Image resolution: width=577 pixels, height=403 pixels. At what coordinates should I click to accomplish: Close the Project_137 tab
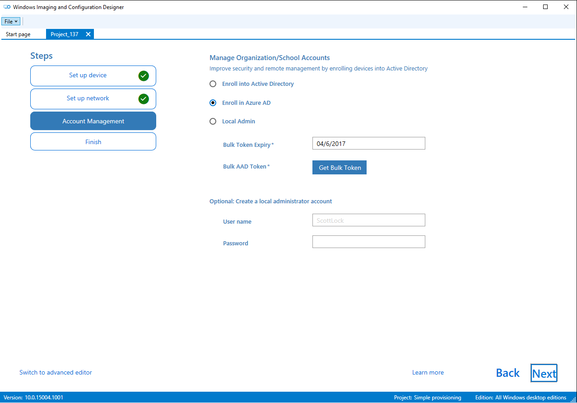88,34
